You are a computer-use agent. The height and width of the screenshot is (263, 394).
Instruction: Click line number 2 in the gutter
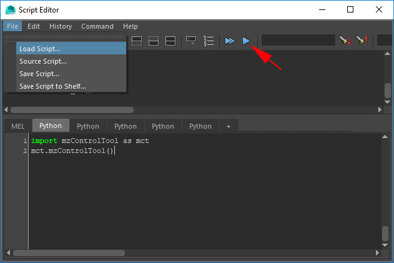click(25, 151)
